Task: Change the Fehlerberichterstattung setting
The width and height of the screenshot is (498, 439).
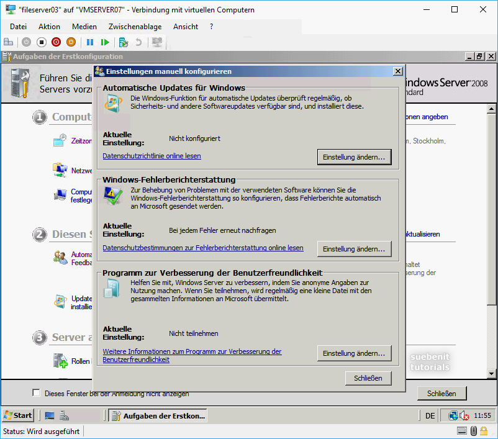Action: coord(354,249)
